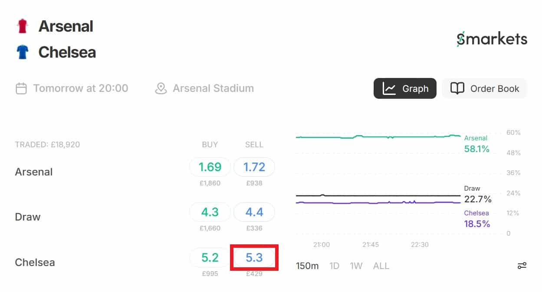Click the Arsenal Stadium venue text
Screen dimensions: 542x292
point(213,88)
